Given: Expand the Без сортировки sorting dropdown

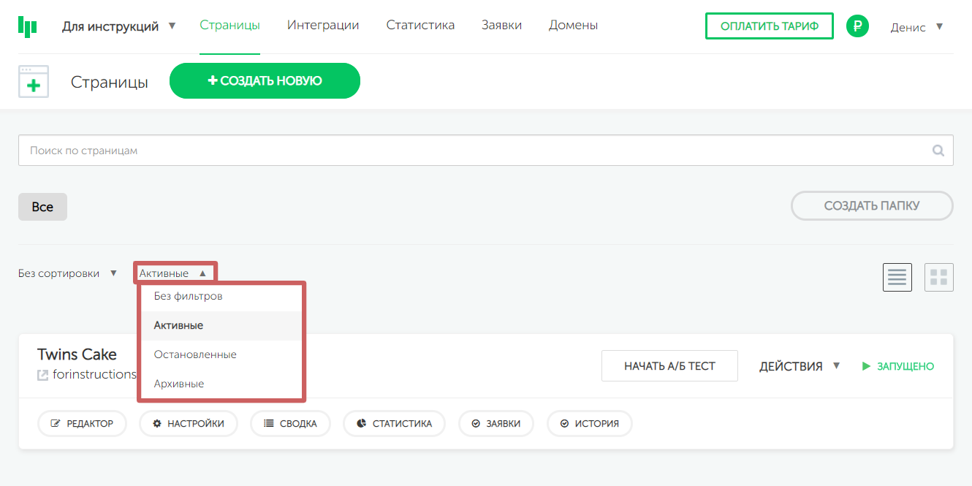Looking at the screenshot, I should 67,273.
